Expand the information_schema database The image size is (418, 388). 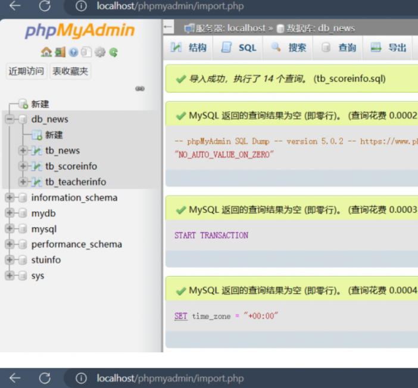click(x=10, y=198)
